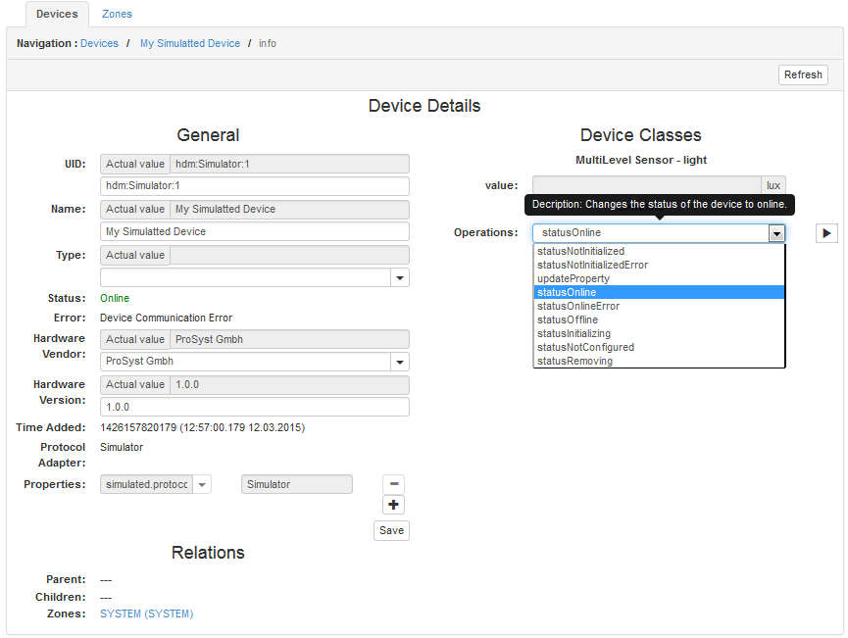The image size is (848, 638).
Task: Select statusOffline from operations list
Action: (x=568, y=319)
